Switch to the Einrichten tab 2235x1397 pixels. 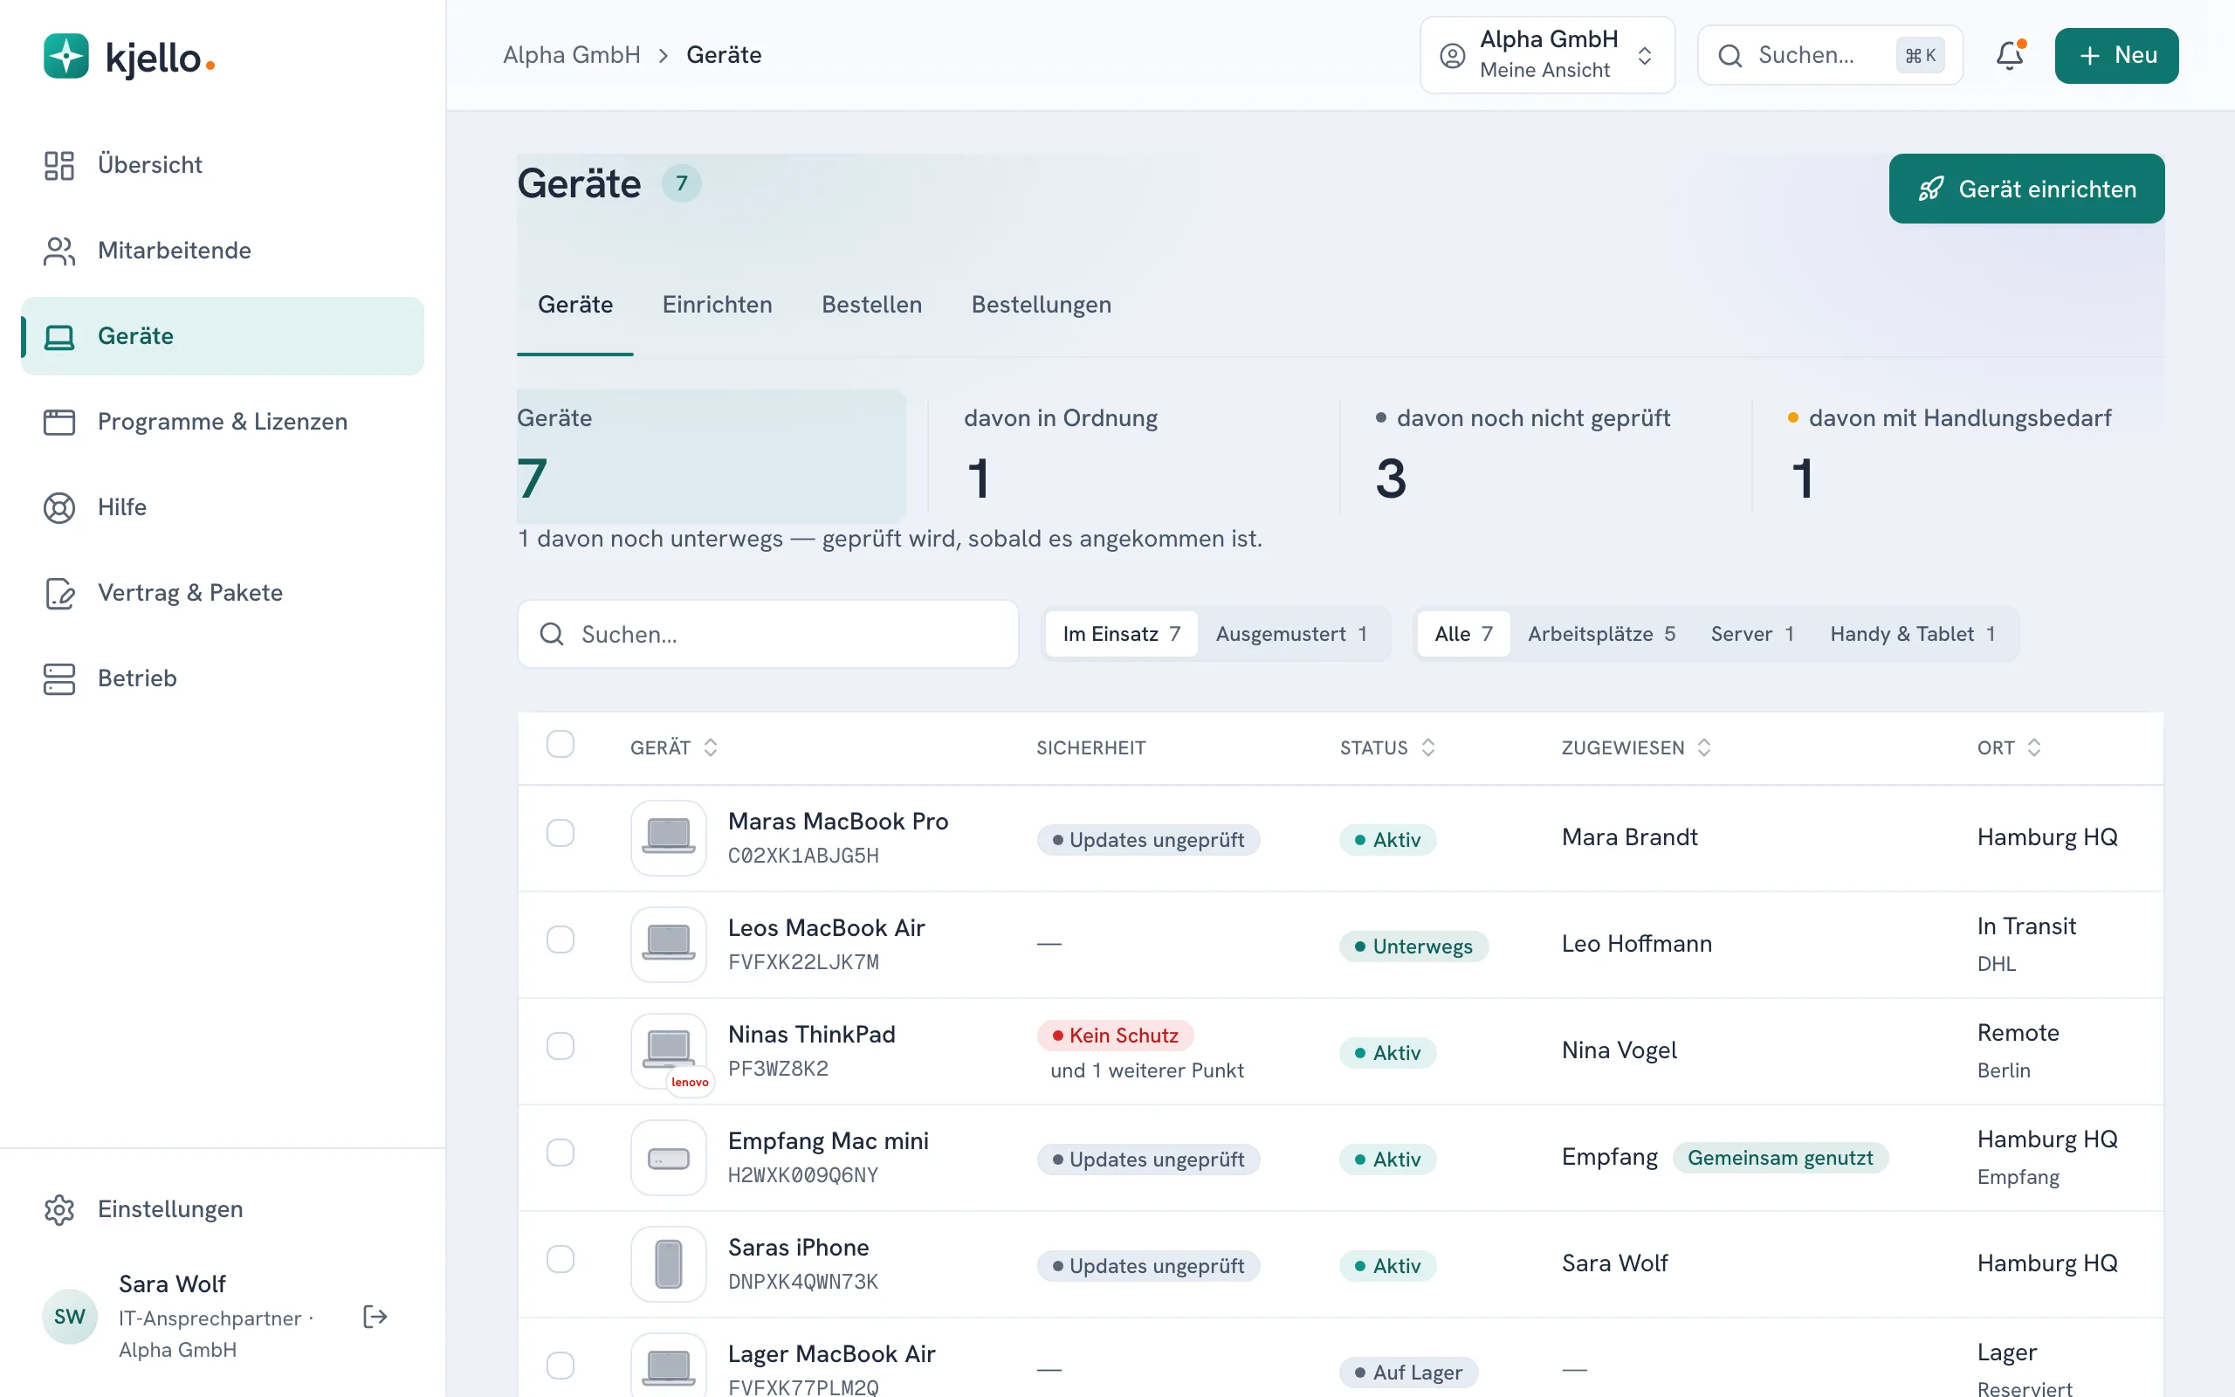[717, 305]
